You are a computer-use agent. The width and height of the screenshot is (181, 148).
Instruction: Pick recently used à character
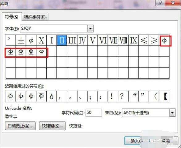pyautogui.click(x=52, y=96)
